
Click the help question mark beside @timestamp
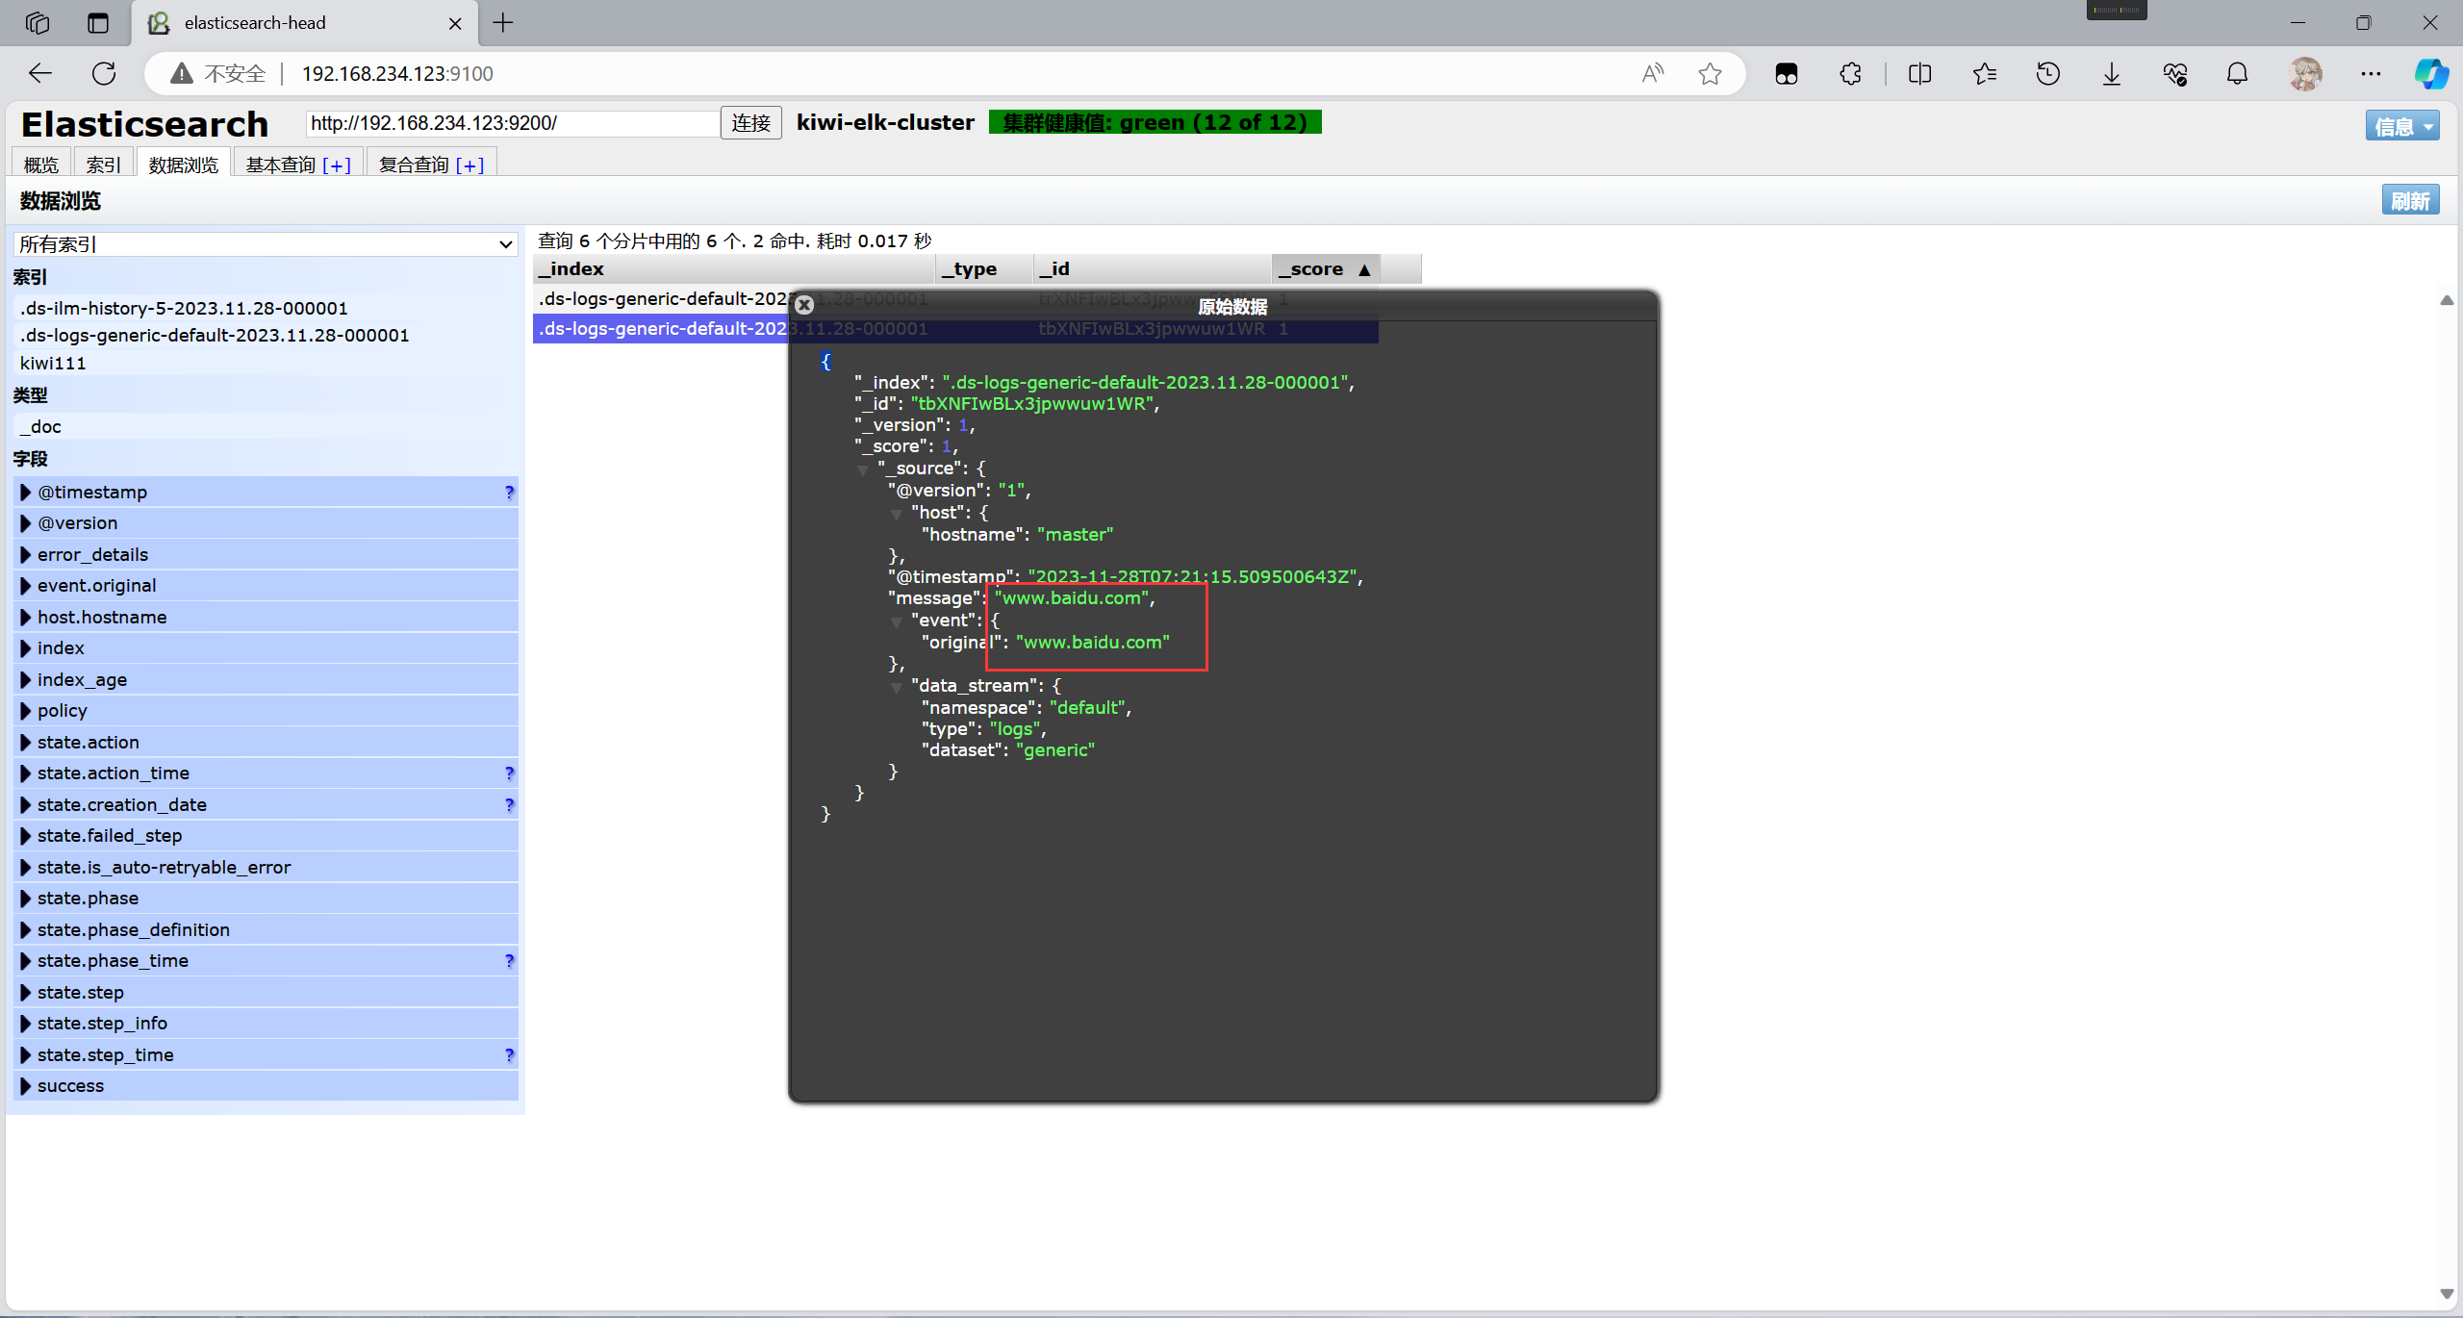pos(509,492)
